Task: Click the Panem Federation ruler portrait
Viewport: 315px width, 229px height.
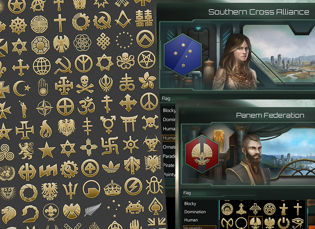Action: [248, 160]
